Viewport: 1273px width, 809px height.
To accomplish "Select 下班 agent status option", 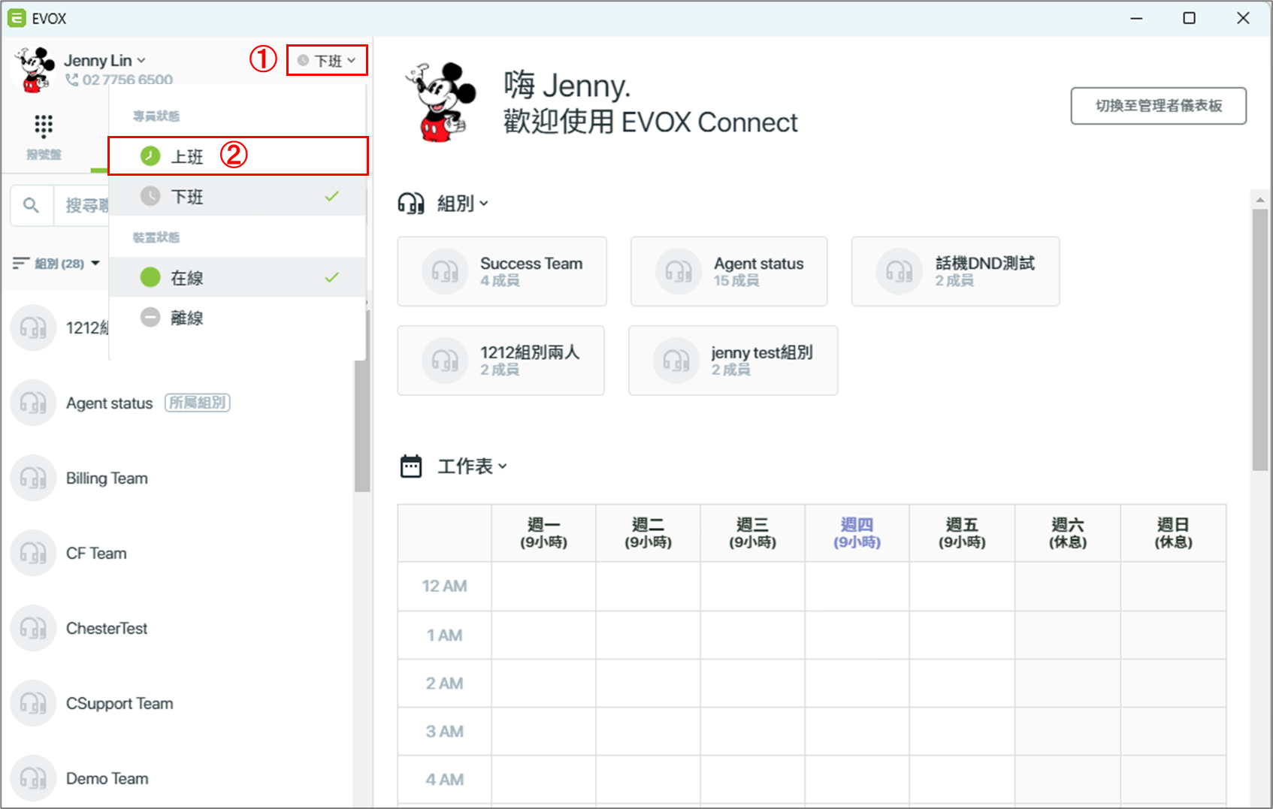I will 238,197.
